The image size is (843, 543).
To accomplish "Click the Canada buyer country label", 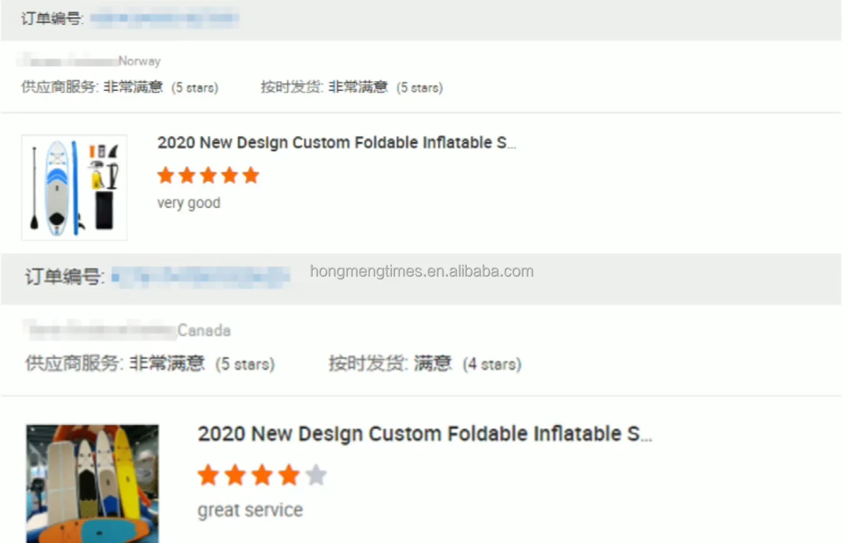I will click(x=204, y=330).
